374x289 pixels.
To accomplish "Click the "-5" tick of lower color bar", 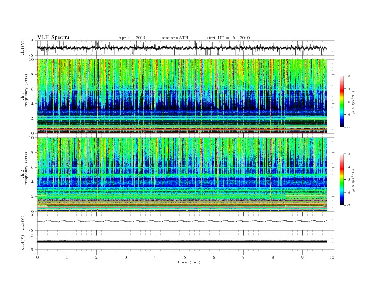I will [348, 180].
